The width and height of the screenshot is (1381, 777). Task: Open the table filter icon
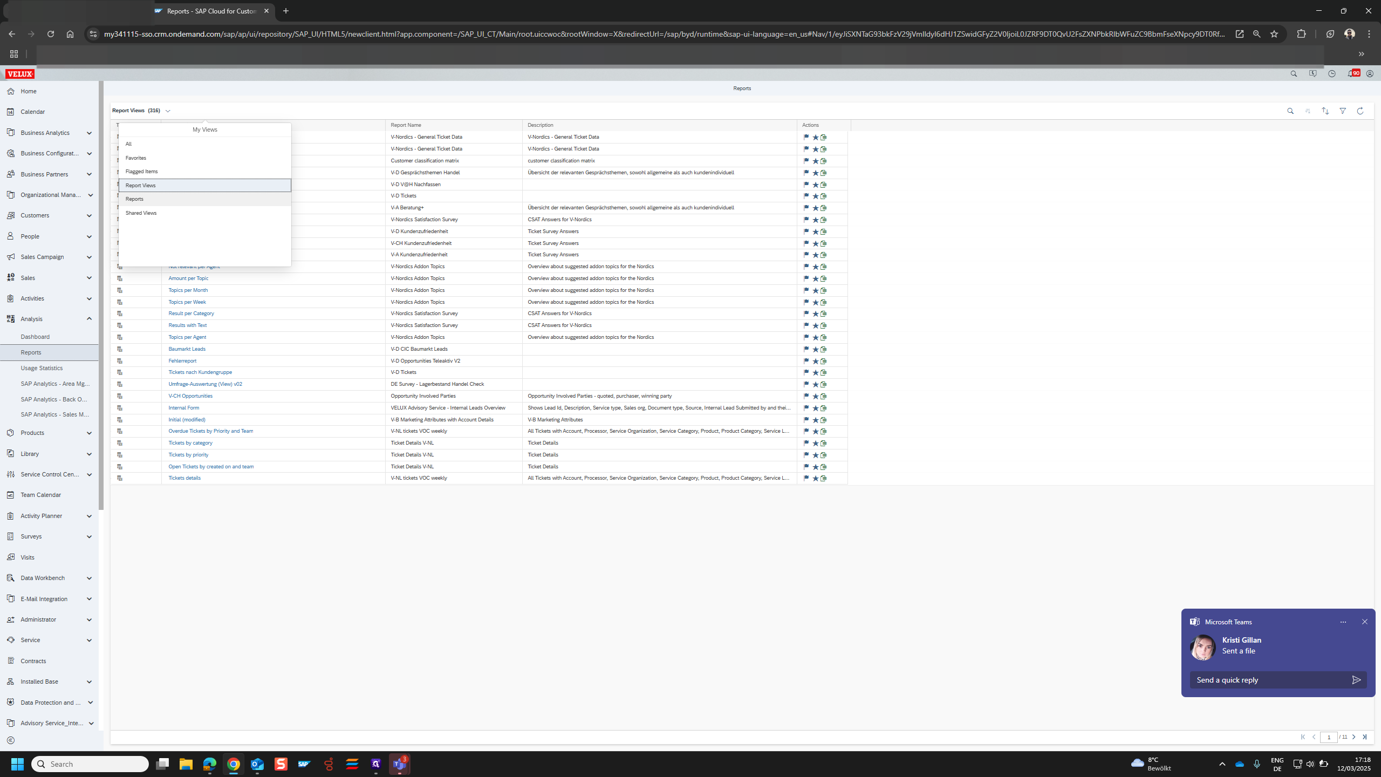click(1343, 111)
